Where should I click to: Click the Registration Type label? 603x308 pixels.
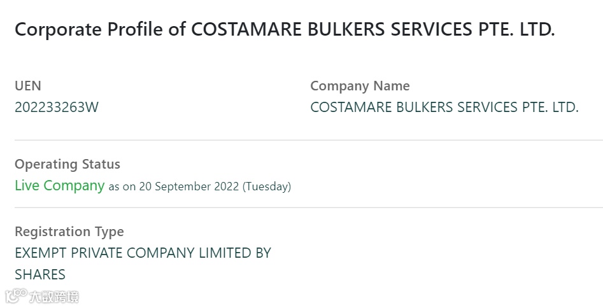click(69, 232)
